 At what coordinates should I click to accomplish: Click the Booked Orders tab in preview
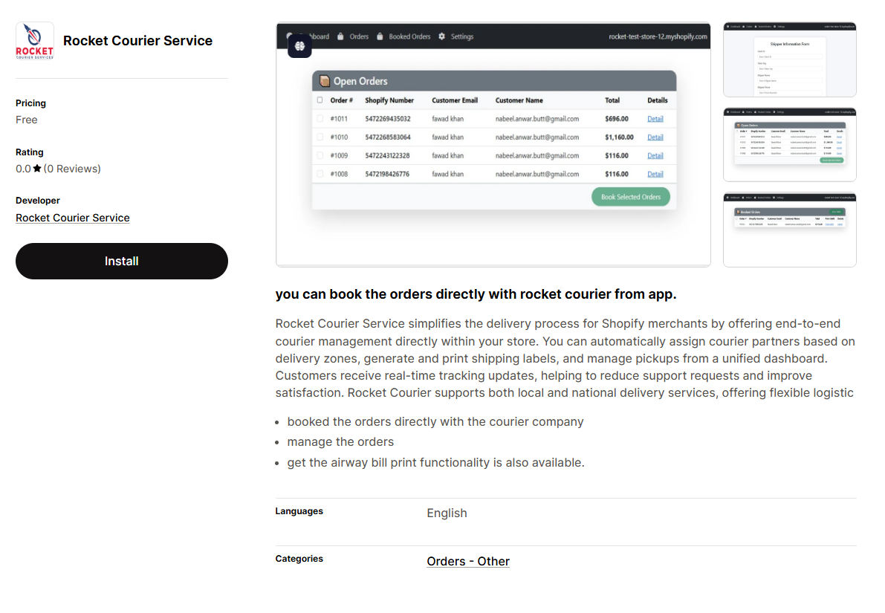[409, 36]
